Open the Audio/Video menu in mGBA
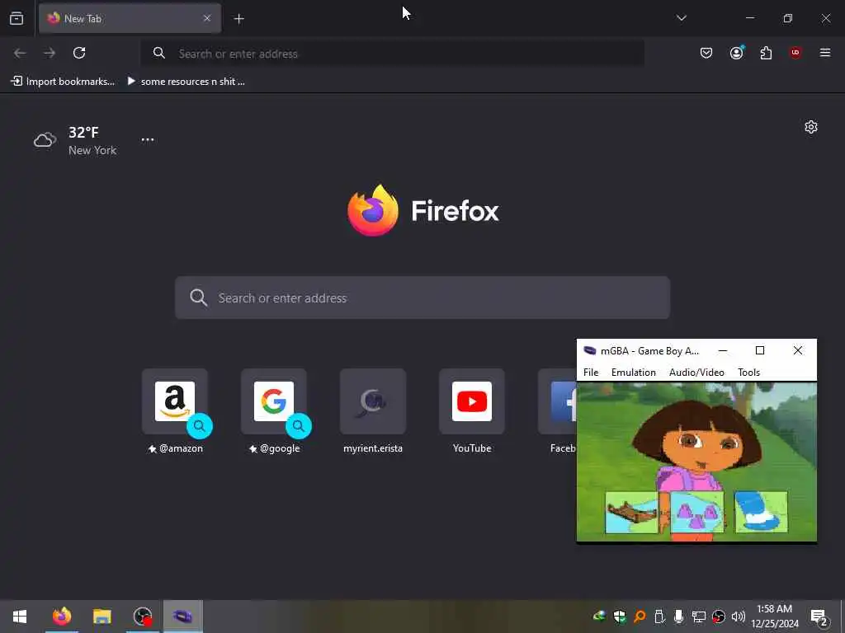Screen dimensions: 845x633 (696, 373)
